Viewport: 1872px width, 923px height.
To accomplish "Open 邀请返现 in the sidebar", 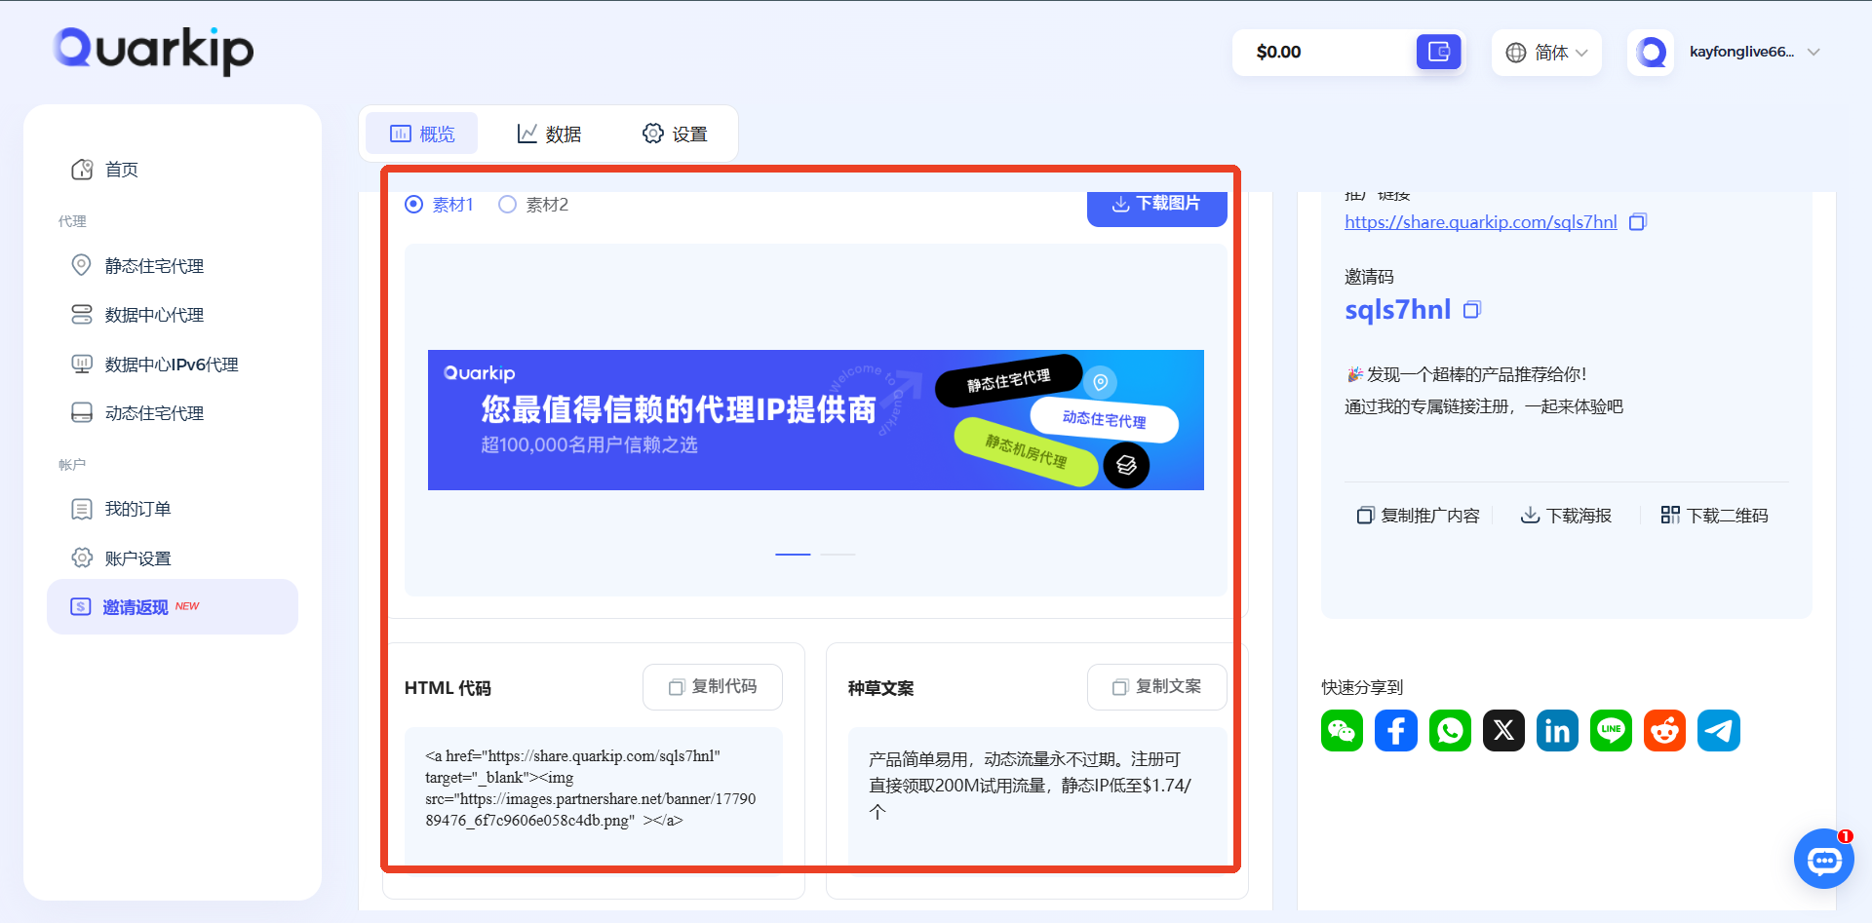I will pos(173,607).
